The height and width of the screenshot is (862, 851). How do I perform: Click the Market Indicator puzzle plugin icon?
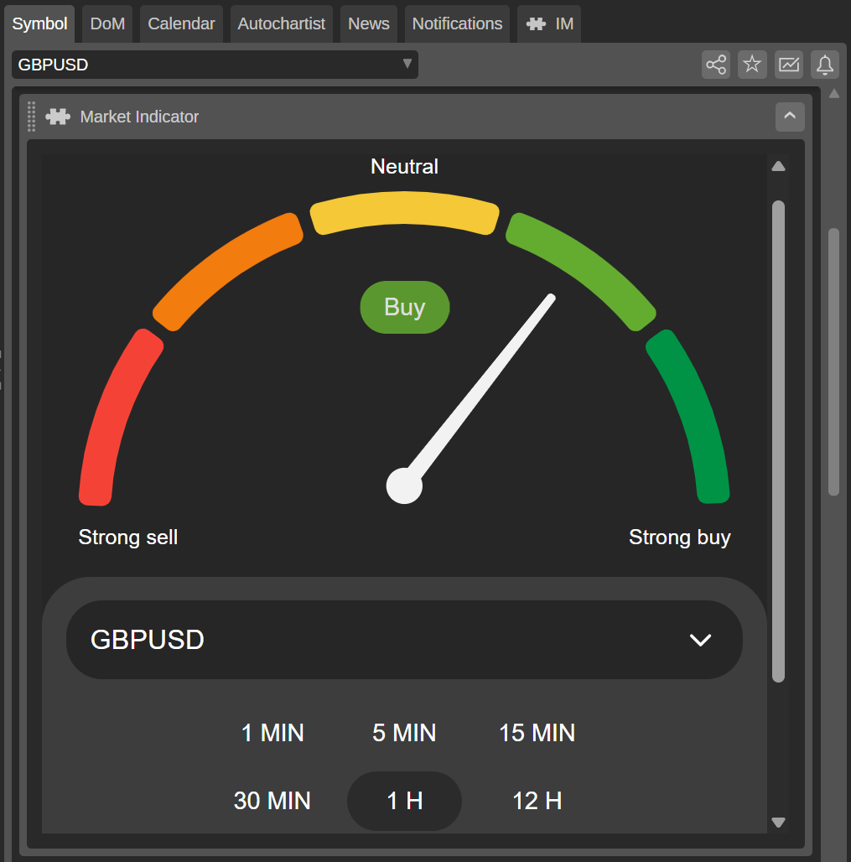pyautogui.click(x=57, y=117)
